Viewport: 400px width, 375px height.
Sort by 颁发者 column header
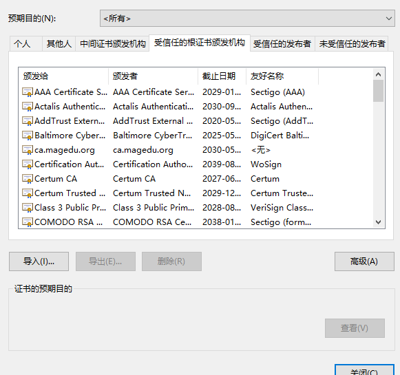154,76
